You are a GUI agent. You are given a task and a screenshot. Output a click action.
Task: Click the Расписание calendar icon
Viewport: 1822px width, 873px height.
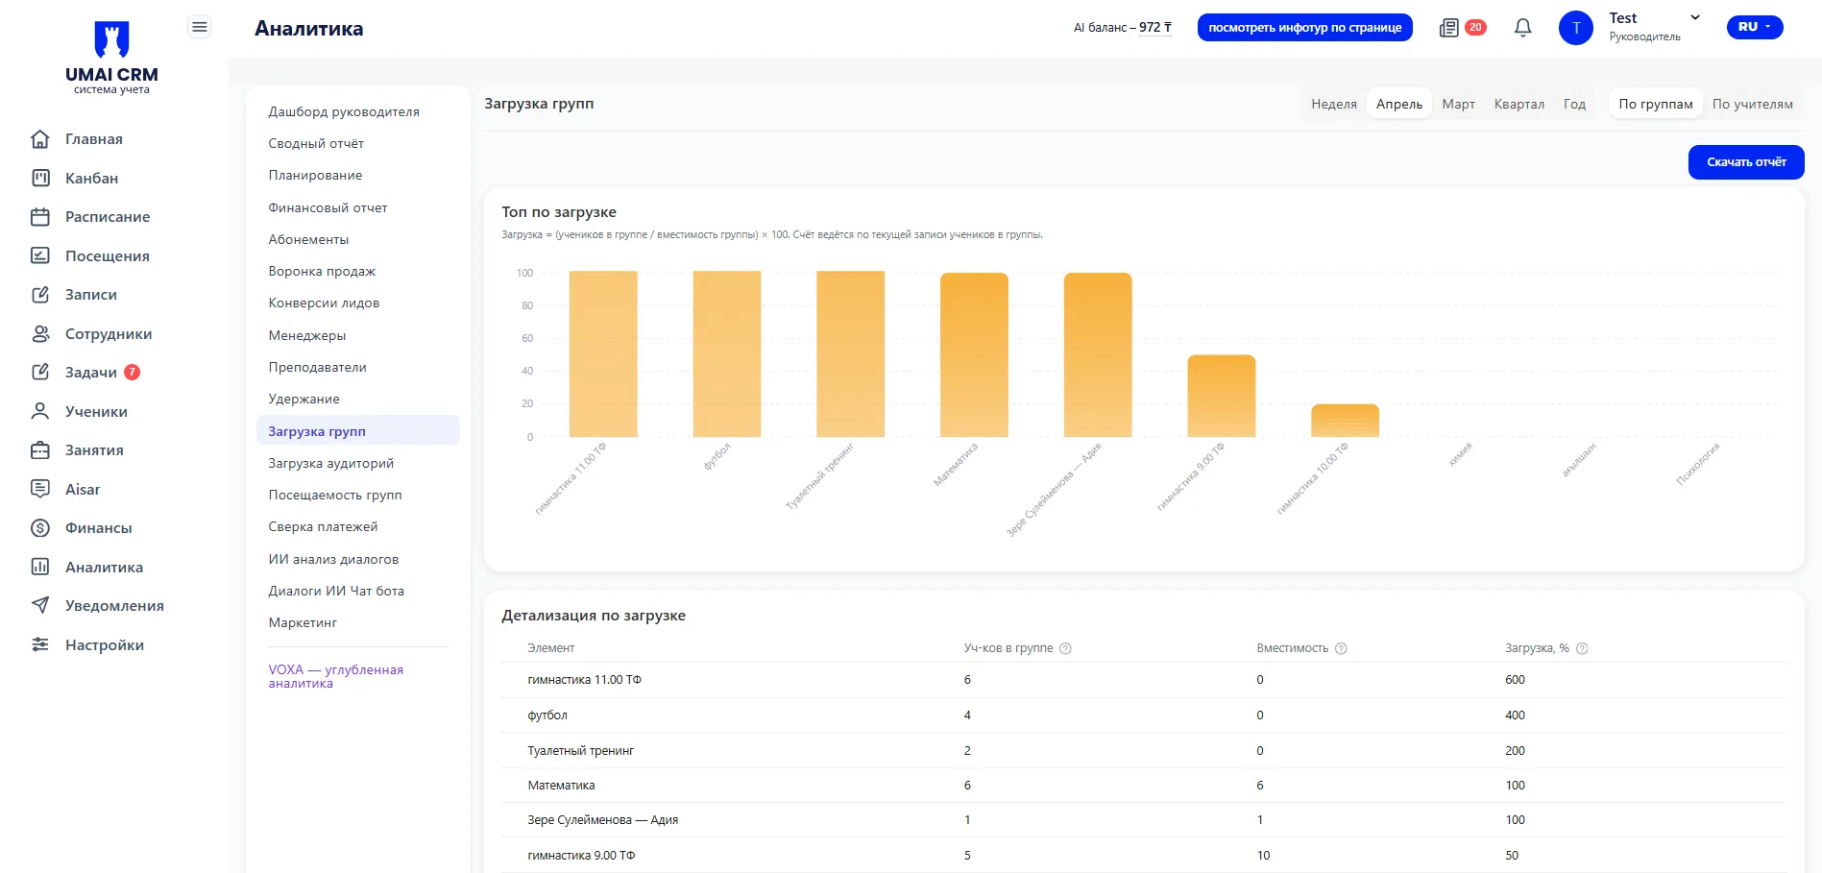pos(40,217)
